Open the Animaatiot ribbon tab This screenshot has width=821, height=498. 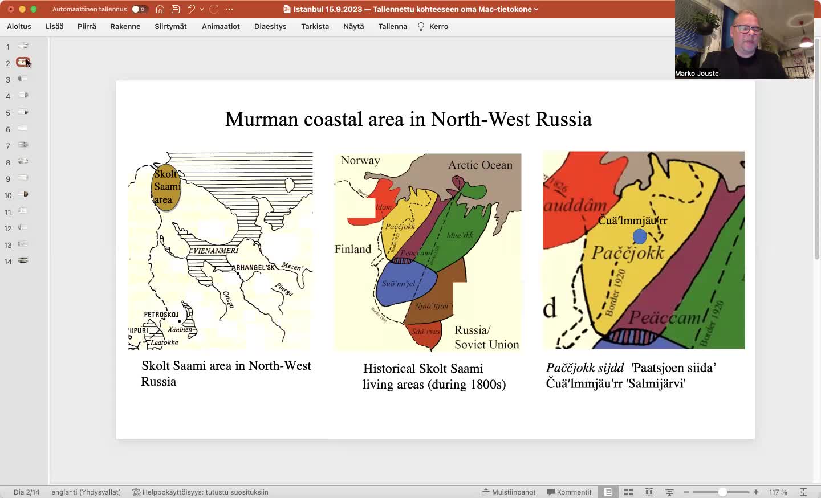pyautogui.click(x=221, y=26)
